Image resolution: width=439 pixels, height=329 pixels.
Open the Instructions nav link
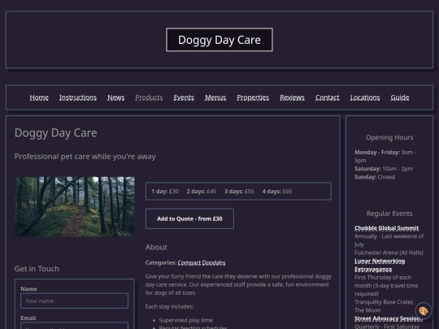pyautogui.click(x=78, y=97)
